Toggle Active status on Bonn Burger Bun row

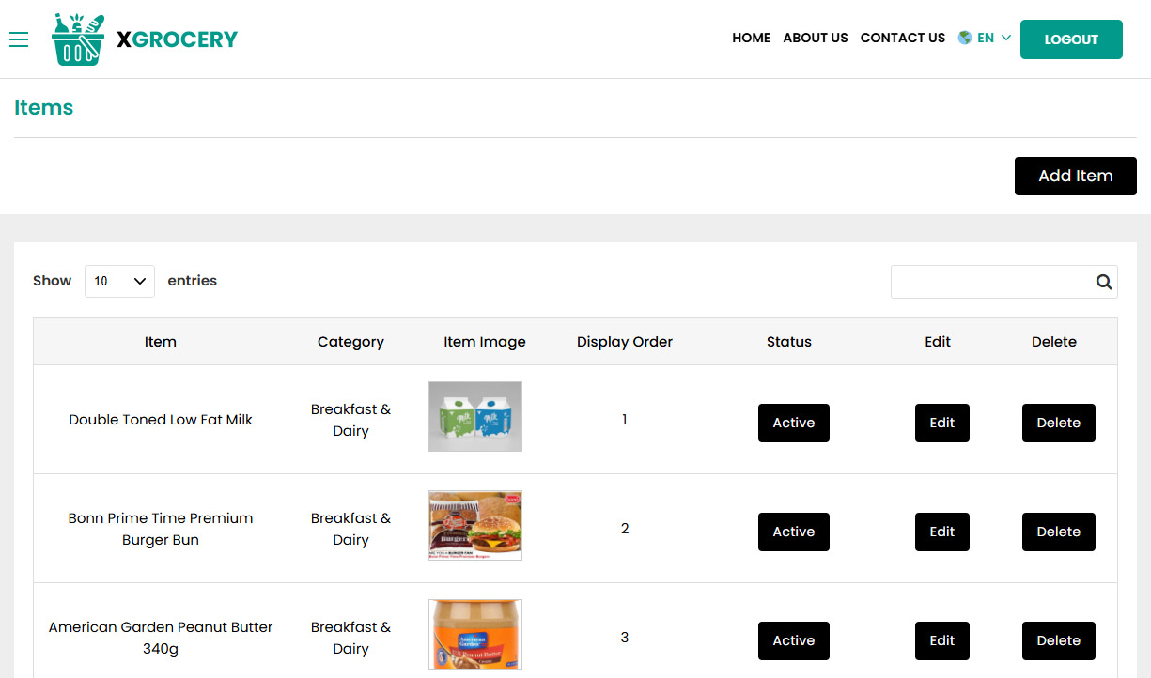793,532
